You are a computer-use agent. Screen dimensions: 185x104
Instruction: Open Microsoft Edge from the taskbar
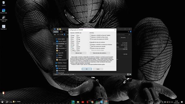(x=73, y=102)
